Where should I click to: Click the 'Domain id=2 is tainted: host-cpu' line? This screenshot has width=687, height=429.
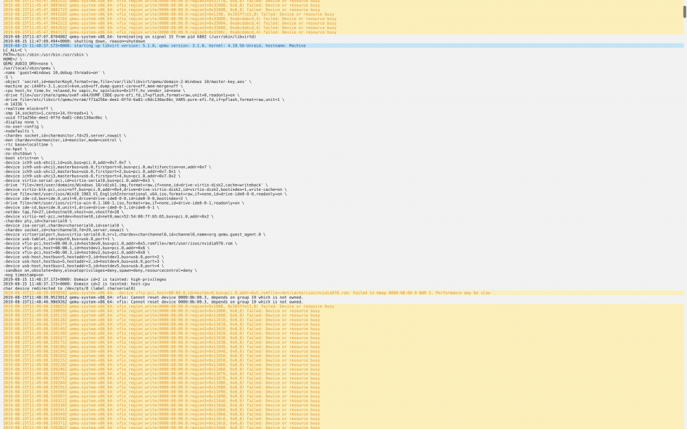(77, 283)
